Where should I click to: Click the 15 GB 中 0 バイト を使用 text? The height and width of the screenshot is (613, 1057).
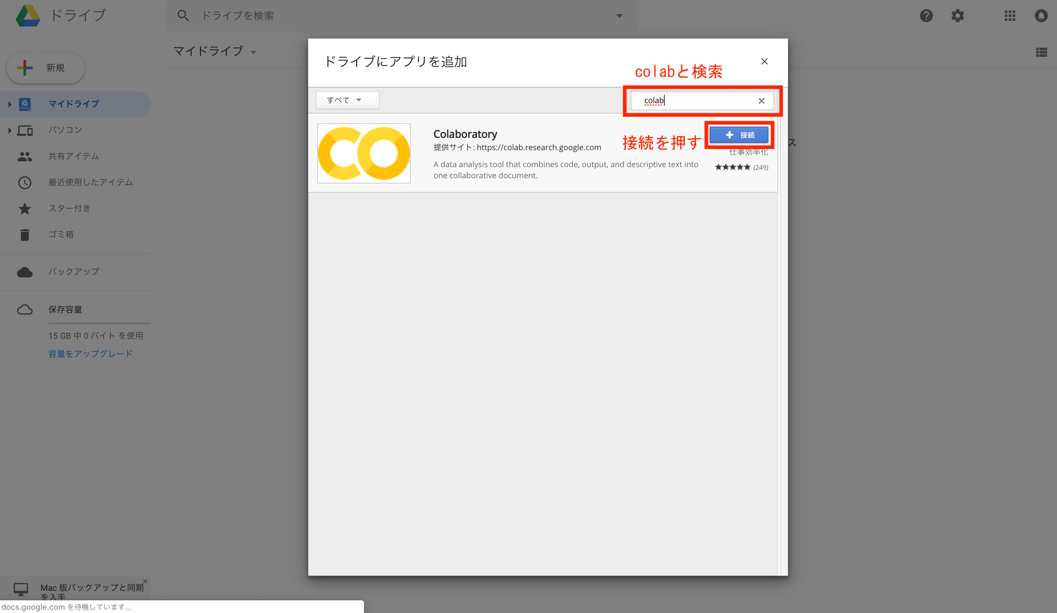click(x=96, y=336)
